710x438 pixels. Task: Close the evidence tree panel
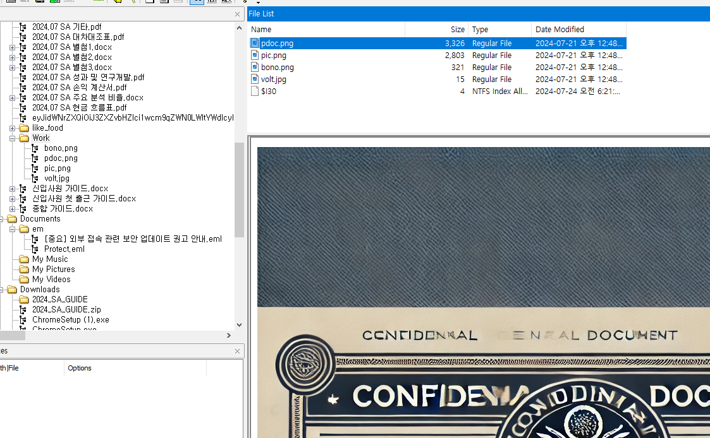(237, 15)
